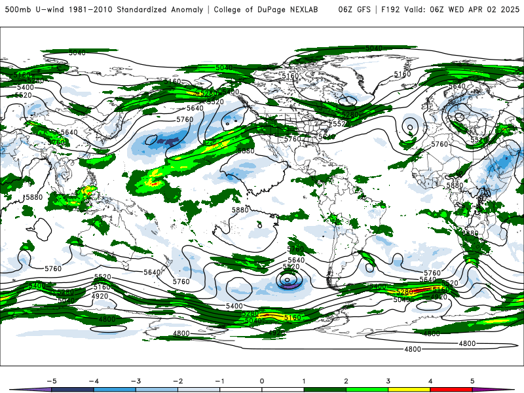Image resolution: width=524 pixels, height=393 pixels.
Task: Click the '4800' contour label over West Antarctica
Action: pyautogui.click(x=181, y=333)
